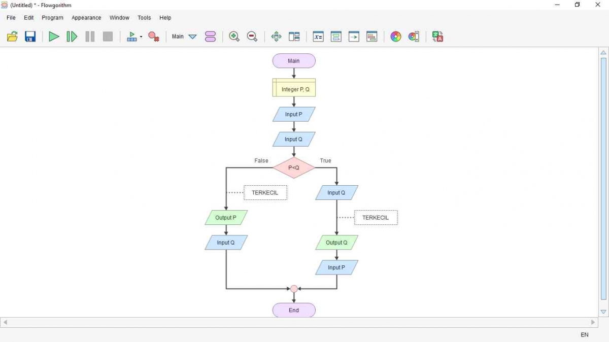The height and width of the screenshot is (342, 609).
Task: Click the horizontal scrollbar right arrow
Action: (592, 322)
